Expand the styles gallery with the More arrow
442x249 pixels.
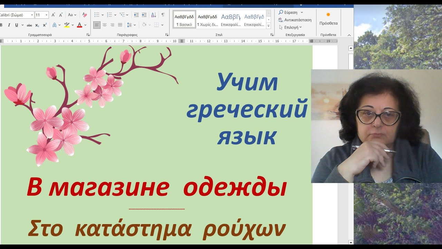pos(269,26)
